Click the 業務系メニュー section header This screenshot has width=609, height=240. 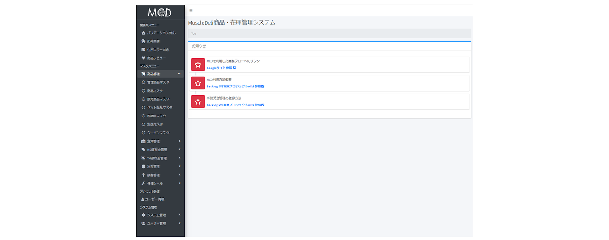pos(150,25)
